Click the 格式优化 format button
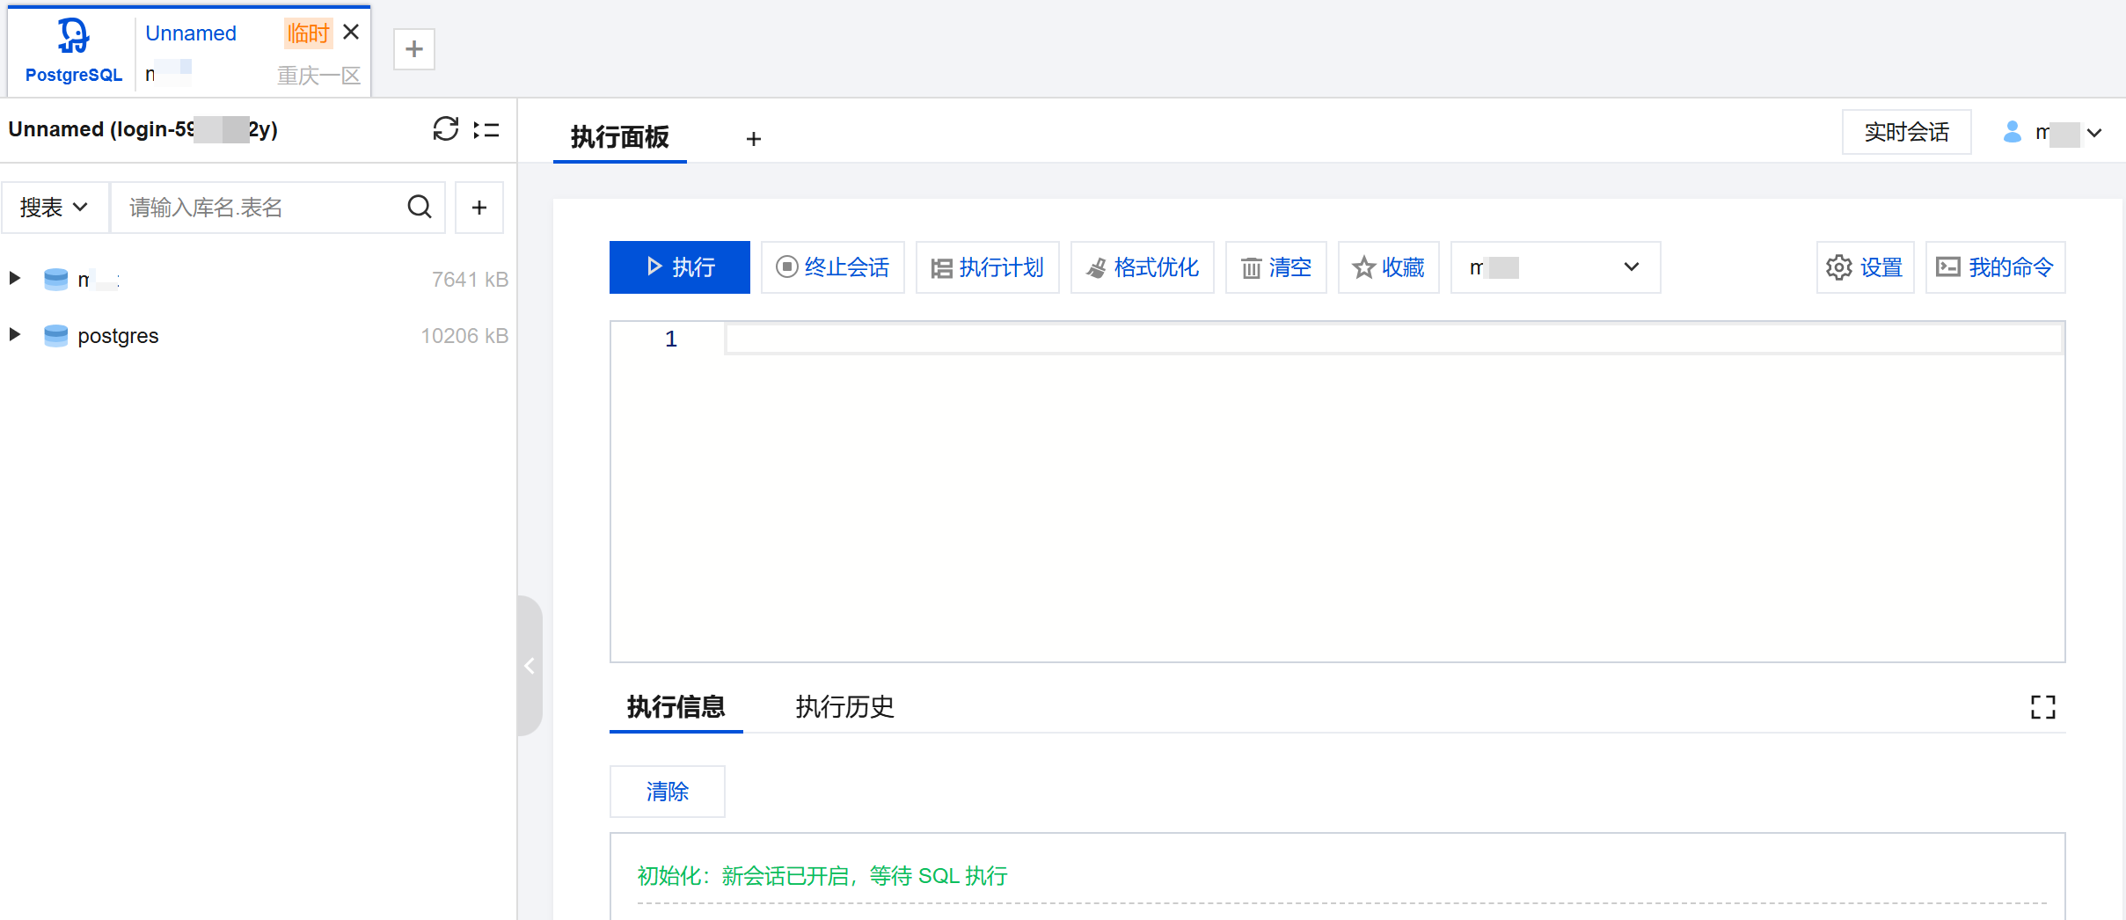This screenshot has width=2126, height=920. coord(1142,267)
